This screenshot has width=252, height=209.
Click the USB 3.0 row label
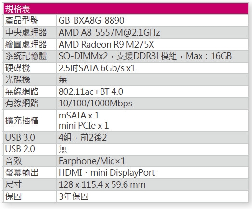[x=20, y=137]
